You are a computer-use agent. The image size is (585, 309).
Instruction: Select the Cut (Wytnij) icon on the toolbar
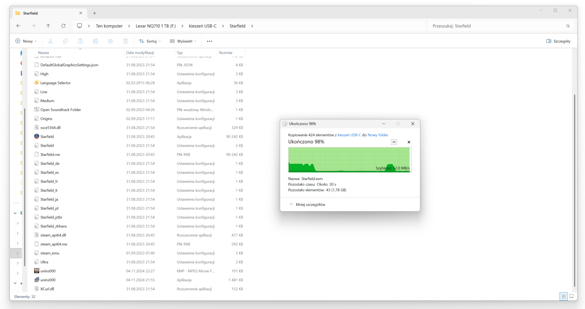[50, 41]
